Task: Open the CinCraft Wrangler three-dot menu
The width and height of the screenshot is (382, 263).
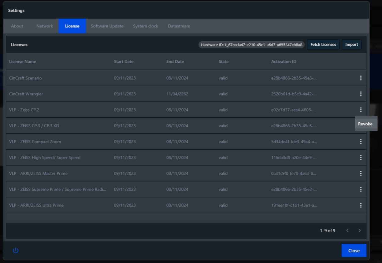Action: pos(361,94)
